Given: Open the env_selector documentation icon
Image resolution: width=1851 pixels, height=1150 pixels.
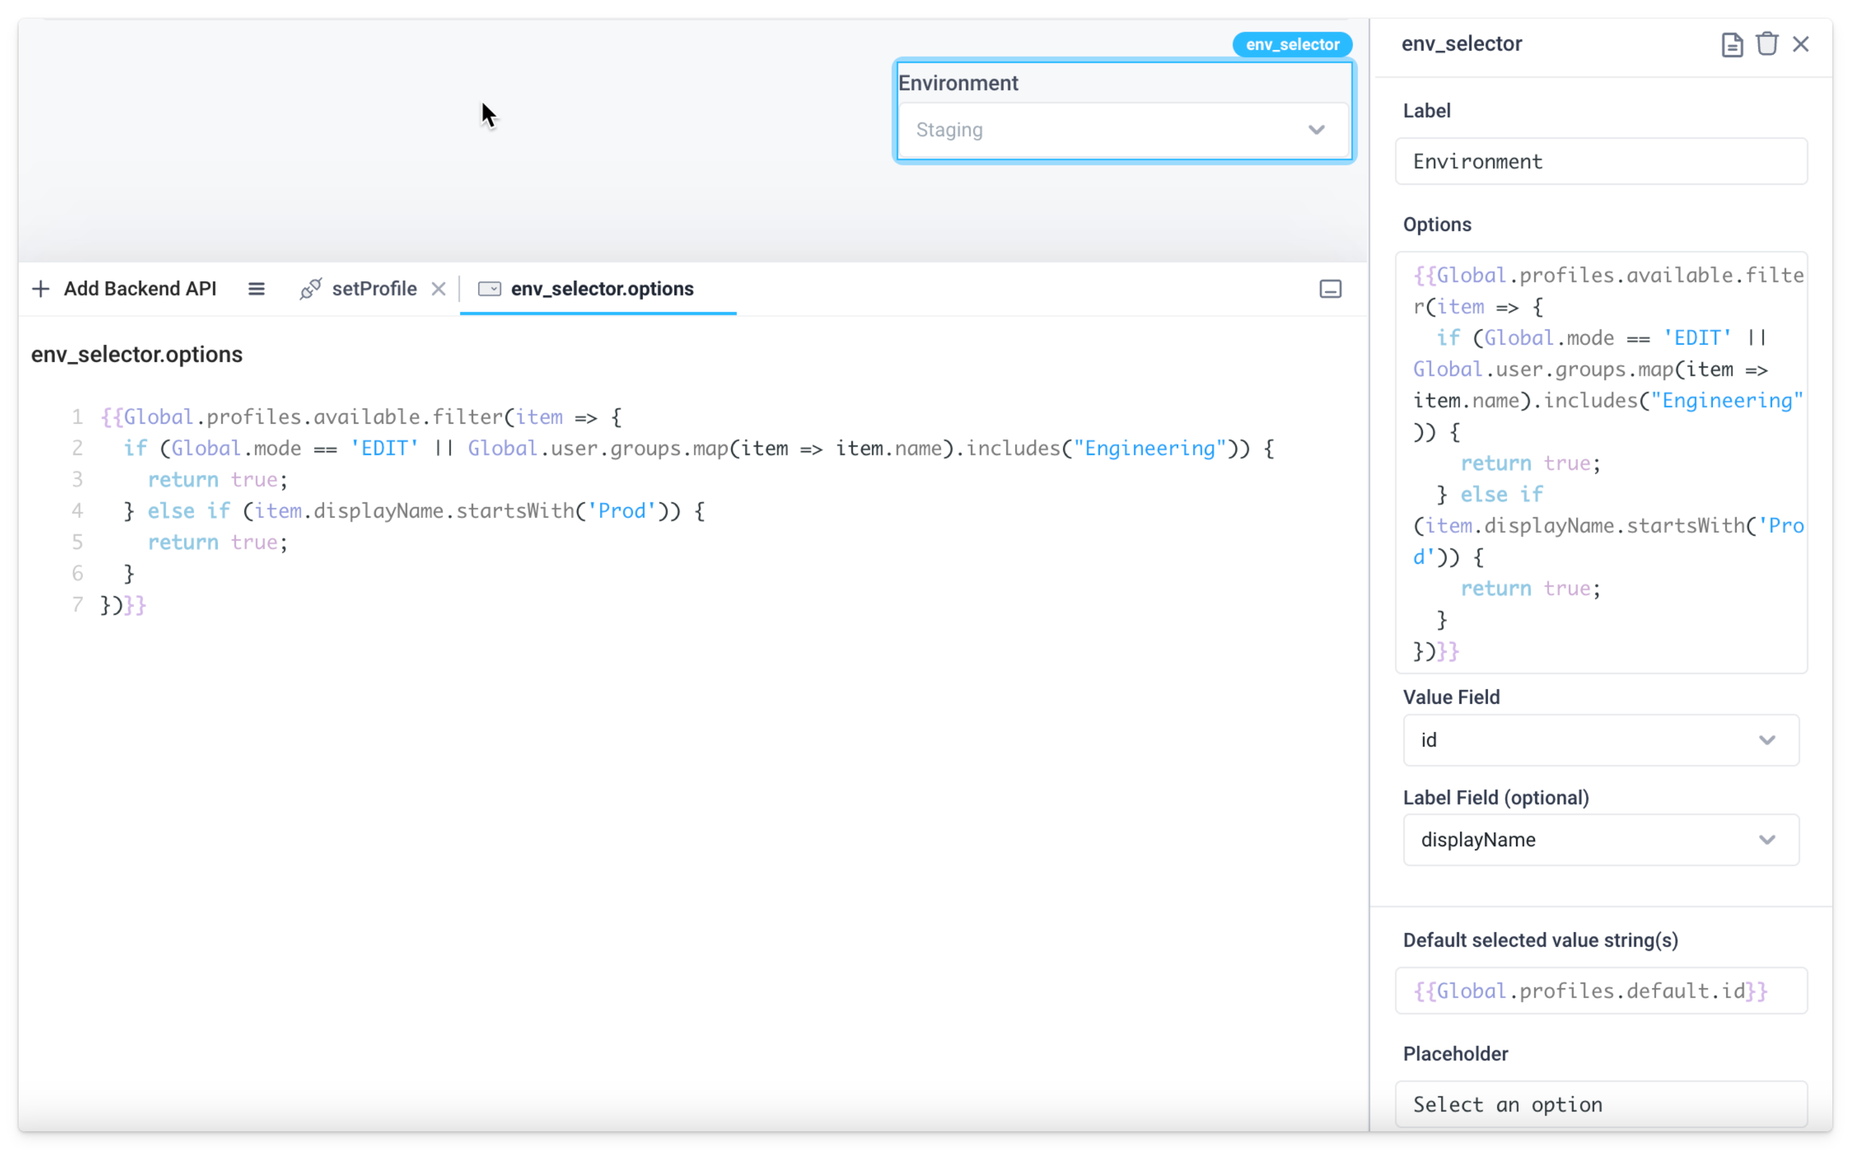Looking at the screenshot, I should tap(1732, 44).
